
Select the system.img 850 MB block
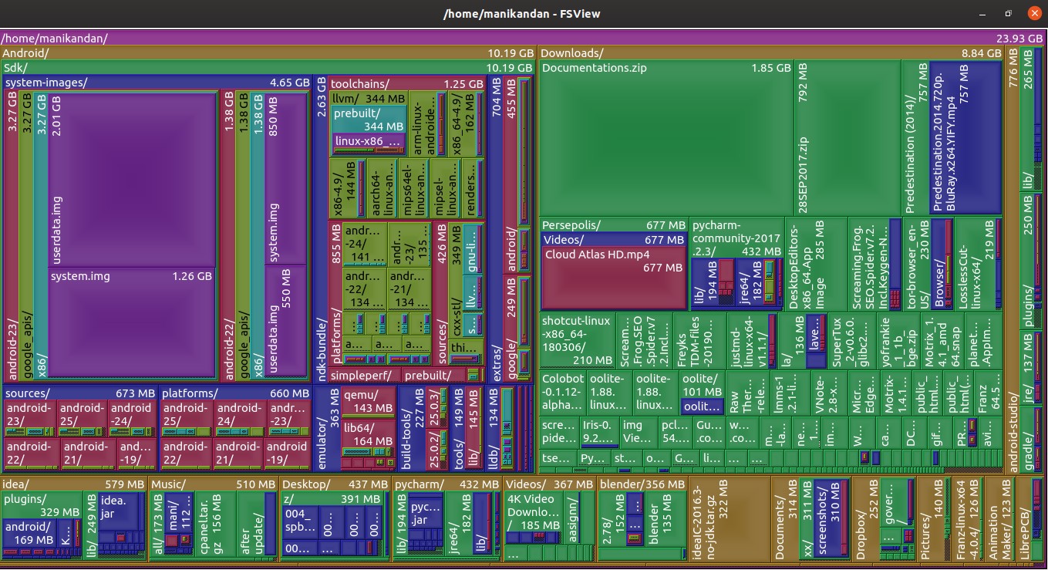[x=286, y=177]
